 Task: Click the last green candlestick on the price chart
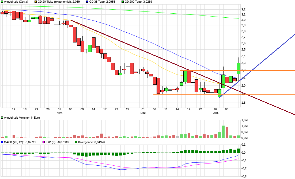click(x=239, y=68)
